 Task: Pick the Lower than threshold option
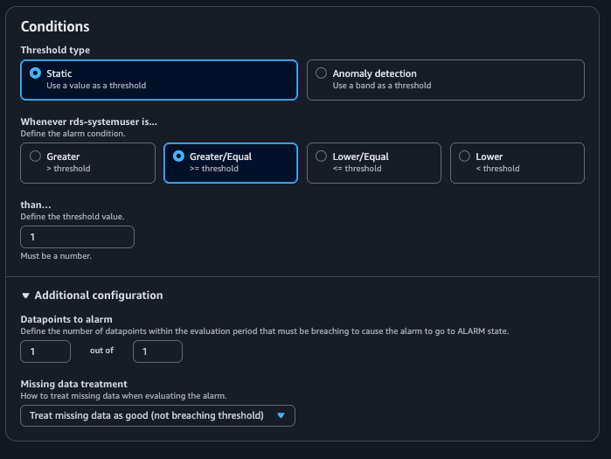pos(464,156)
